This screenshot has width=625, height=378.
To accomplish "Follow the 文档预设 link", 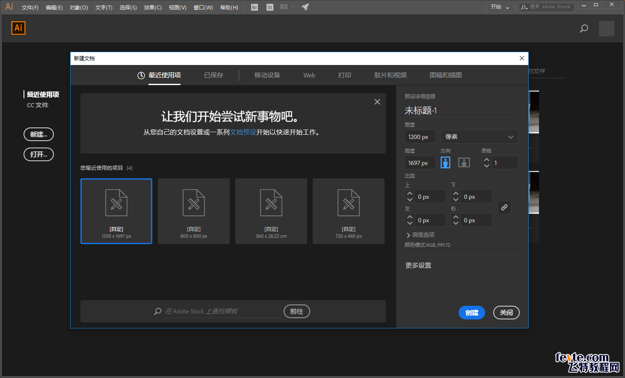I will coord(243,132).
